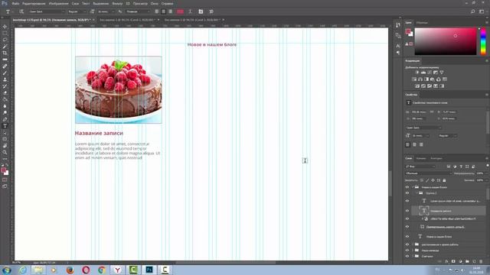Open the layer filter kind dropdown
Screen dimensions: 490x275
420,167
